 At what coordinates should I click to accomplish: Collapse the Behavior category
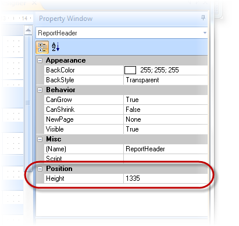coord(40,90)
